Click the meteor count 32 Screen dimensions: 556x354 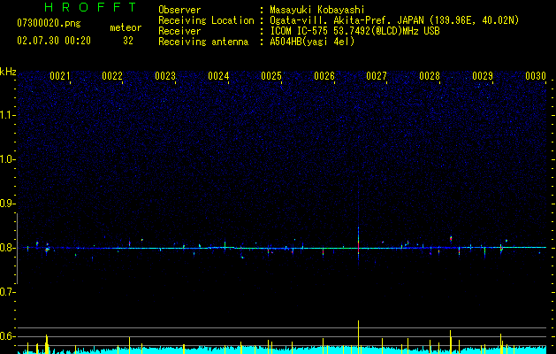(x=128, y=41)
